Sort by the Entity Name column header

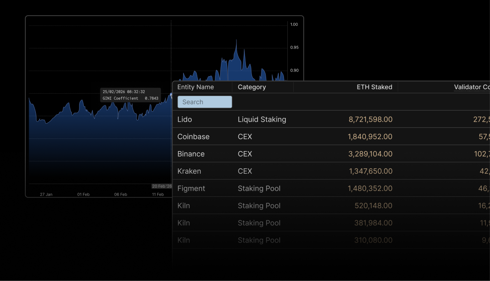(196, 87)
